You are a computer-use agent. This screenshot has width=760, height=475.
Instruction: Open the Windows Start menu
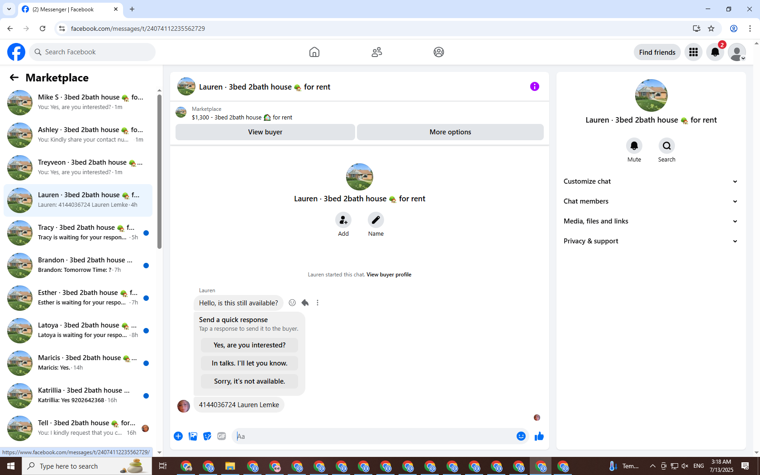(x=11, y=466)
